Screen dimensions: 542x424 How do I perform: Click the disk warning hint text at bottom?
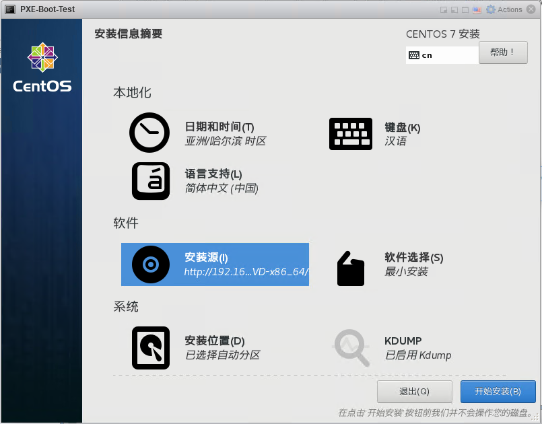(436, 413)
